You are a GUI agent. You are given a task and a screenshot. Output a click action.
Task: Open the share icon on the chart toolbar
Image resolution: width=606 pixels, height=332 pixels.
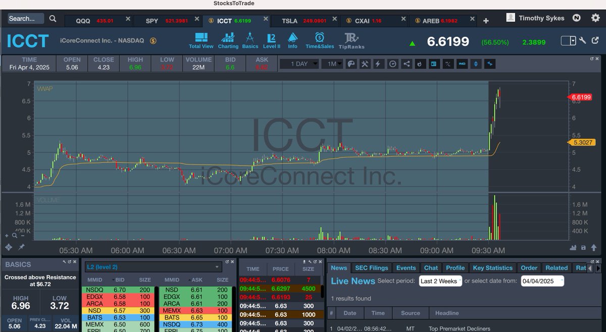(x=406, y=64)
